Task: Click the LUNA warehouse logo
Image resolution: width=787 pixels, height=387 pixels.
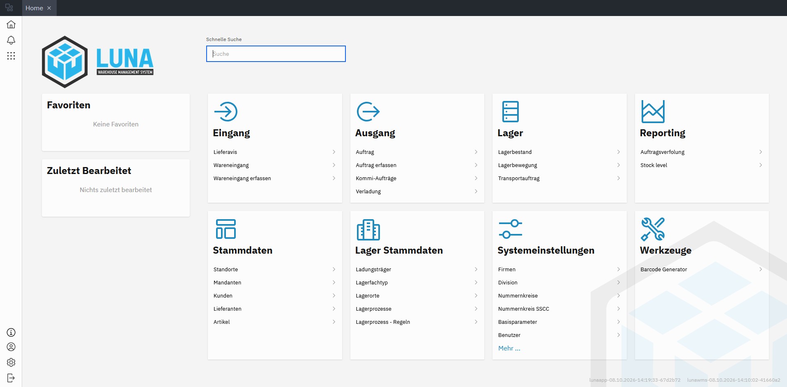Action: 98,62
